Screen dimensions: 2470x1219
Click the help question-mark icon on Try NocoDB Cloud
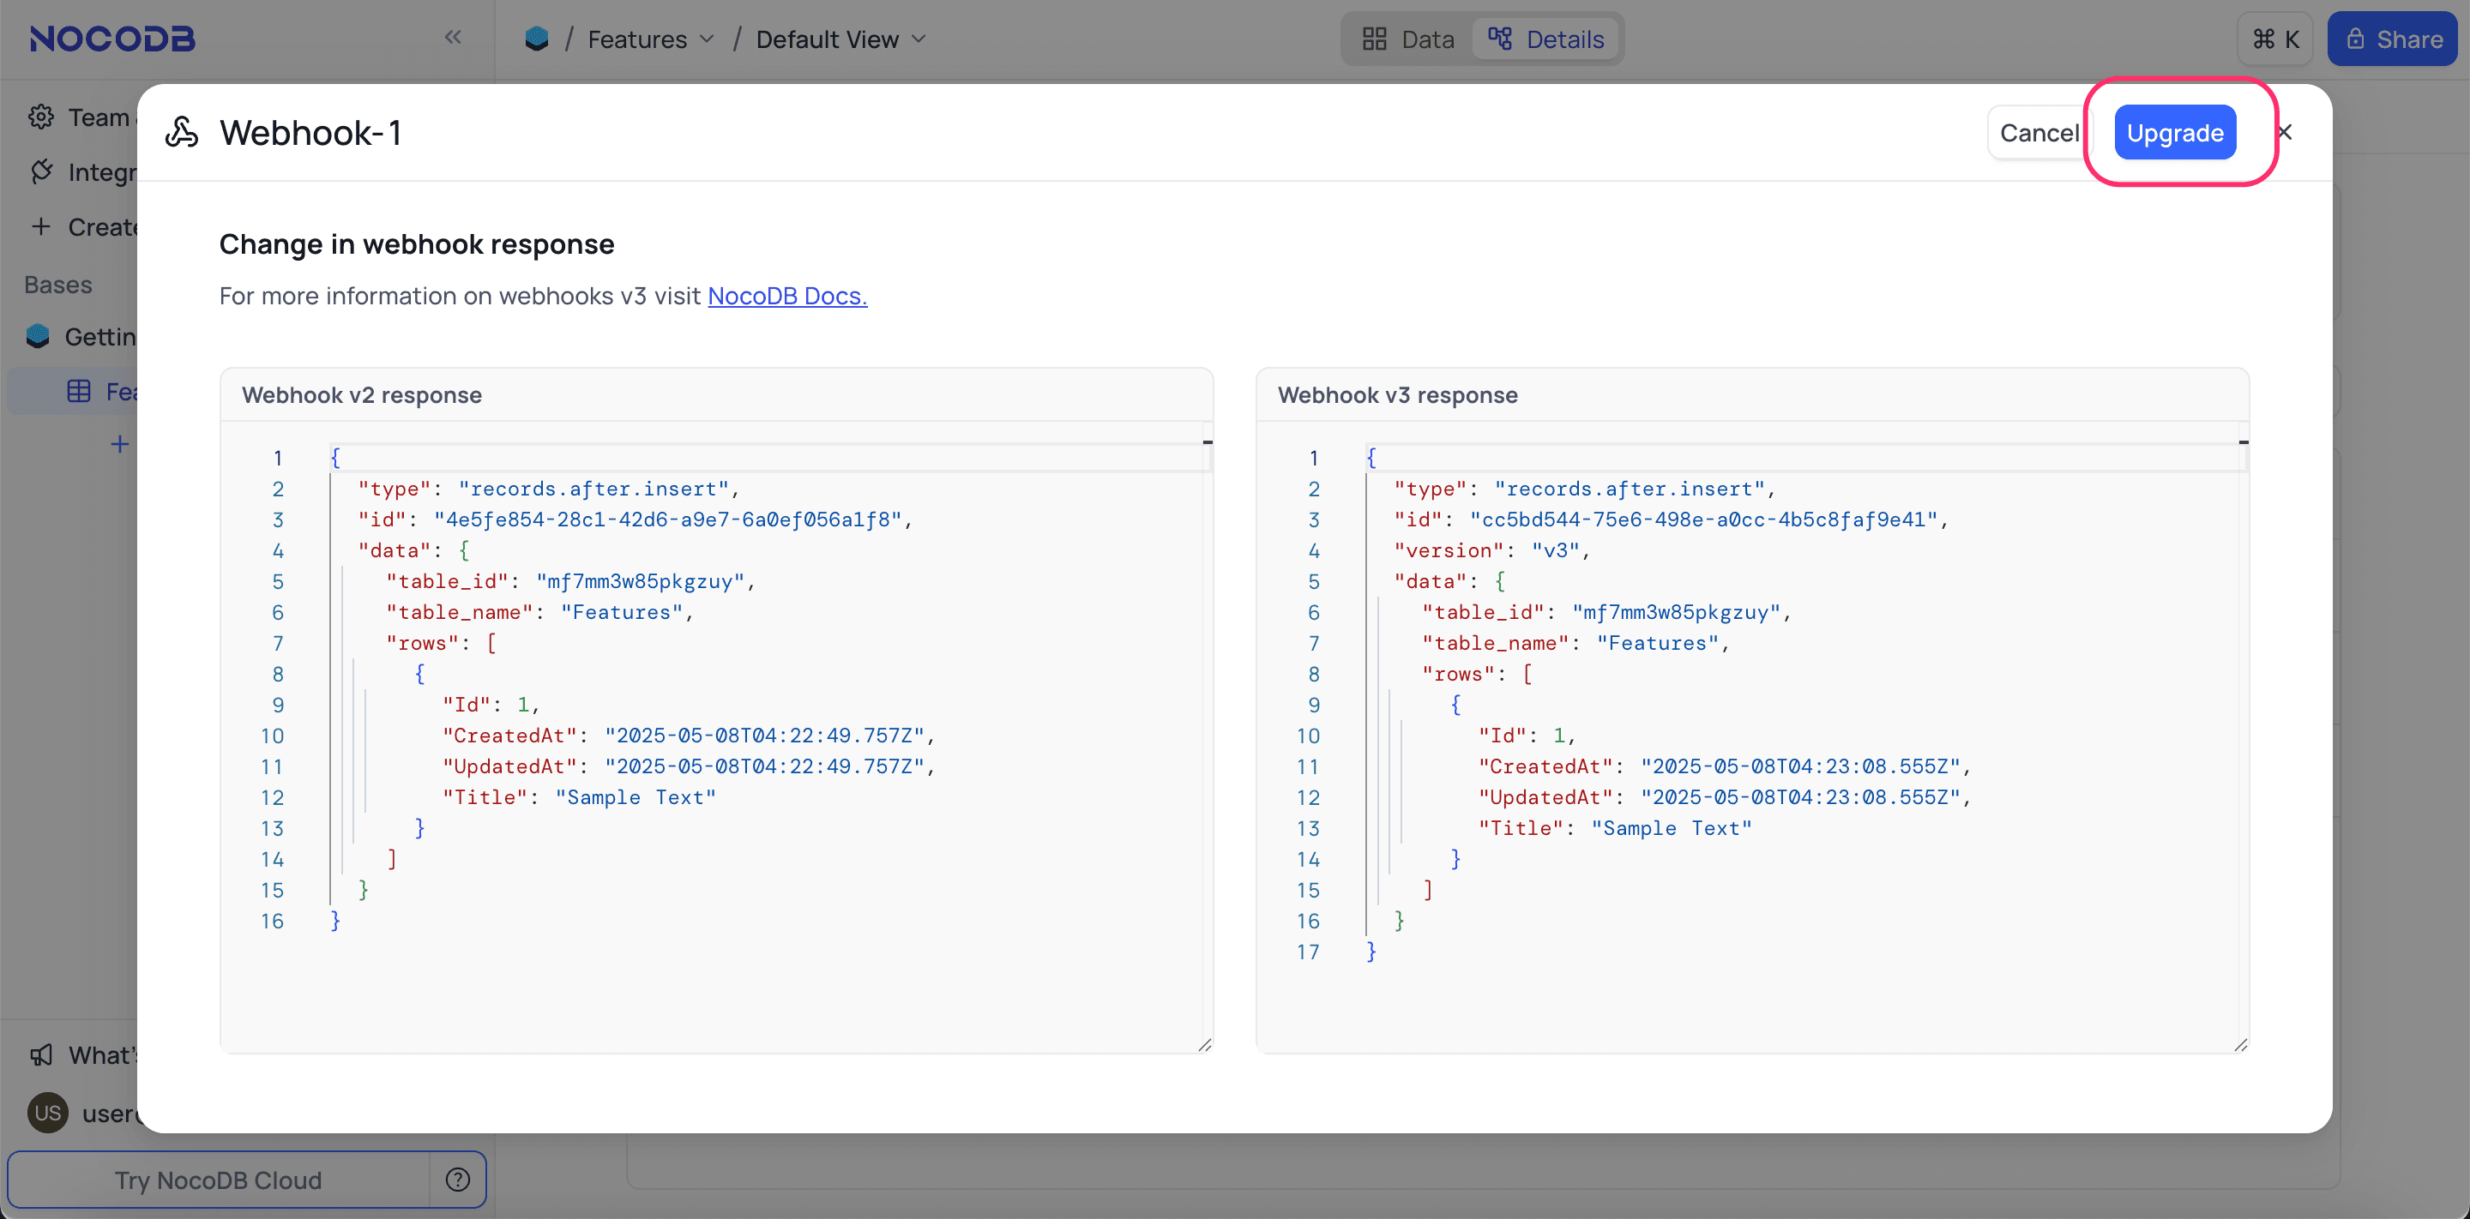pyautogui.click(x=457, y=1180)
